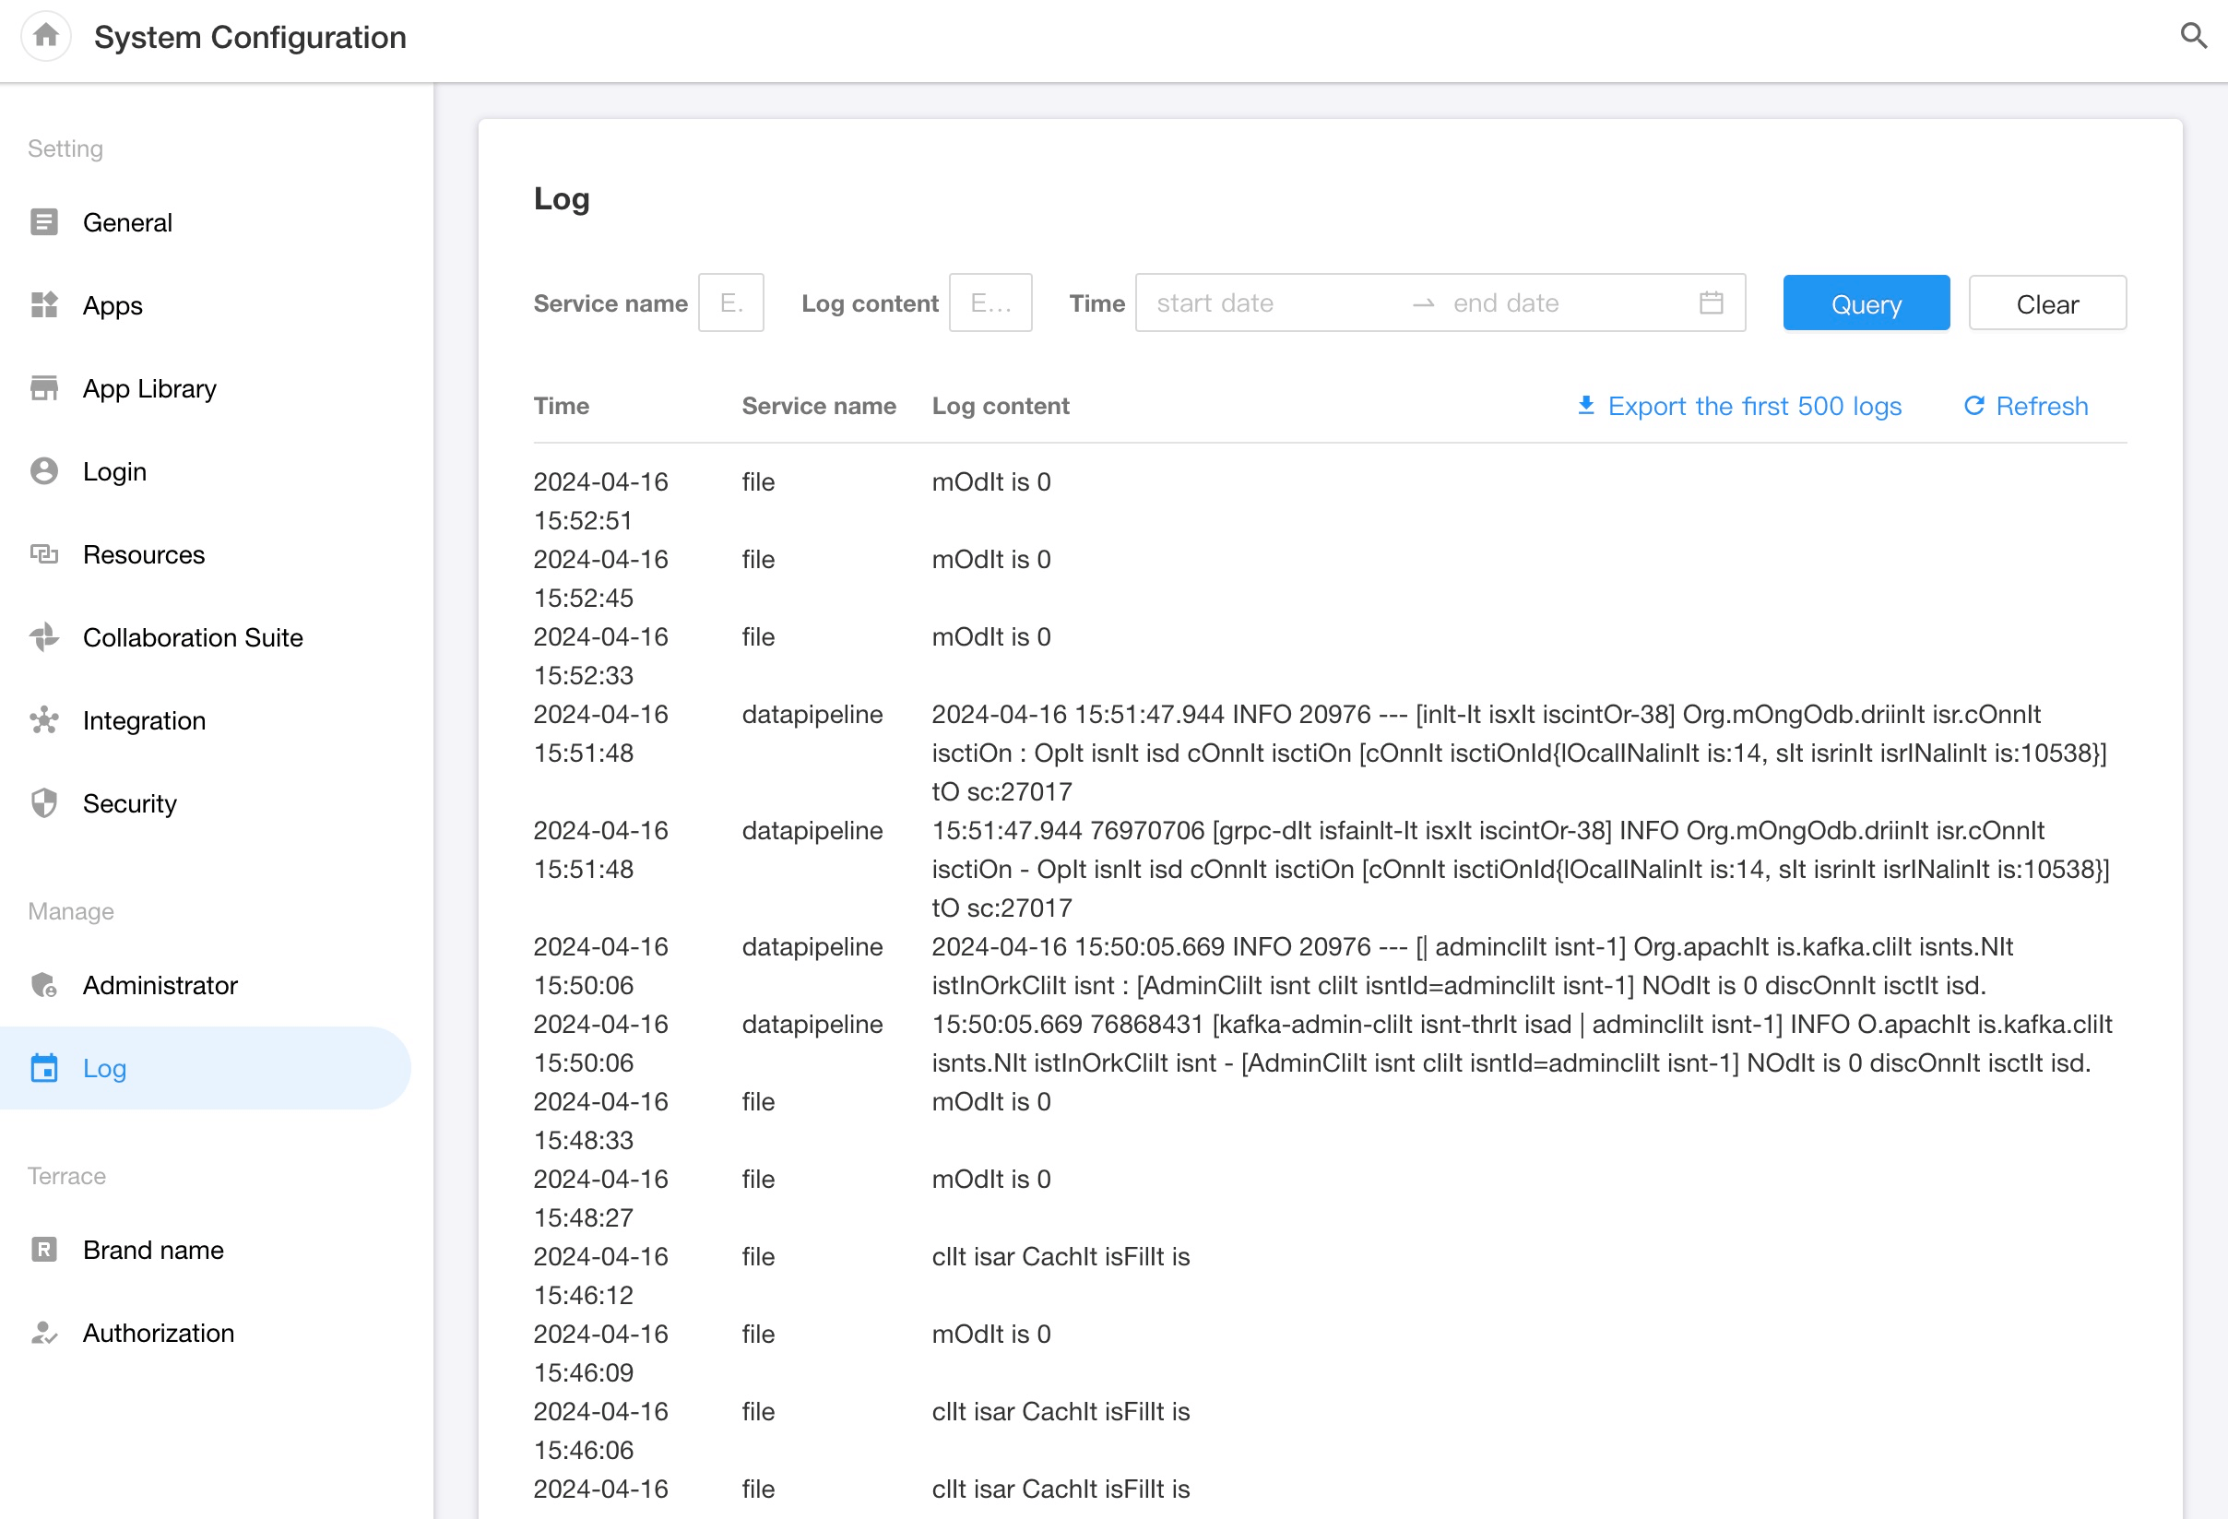Export the first 500 logs

1740,406
